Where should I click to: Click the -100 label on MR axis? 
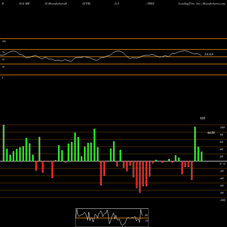coord(222,200)
